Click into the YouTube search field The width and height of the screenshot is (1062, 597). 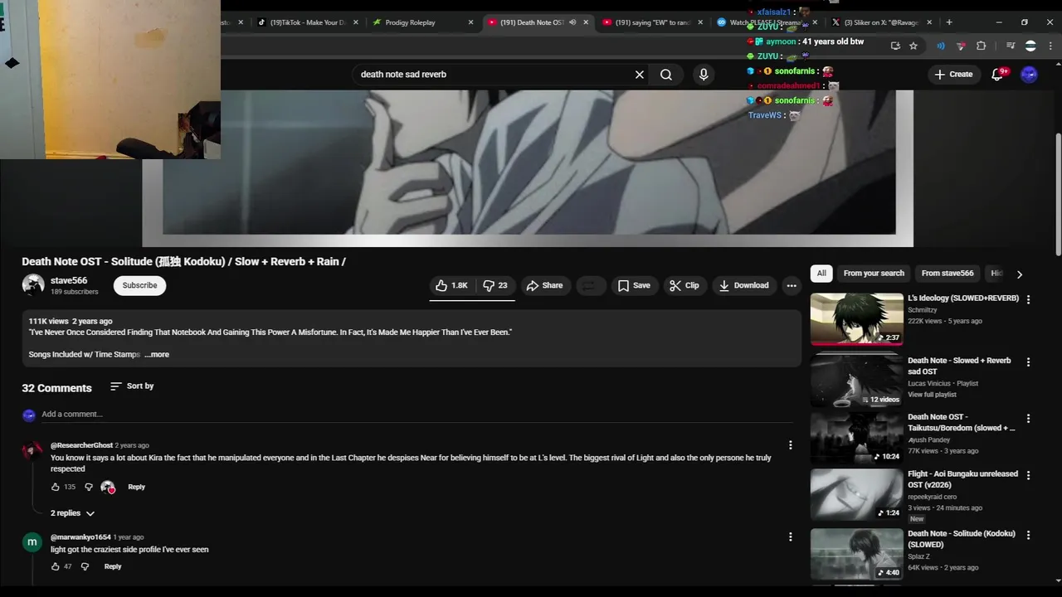pos(494,75)
